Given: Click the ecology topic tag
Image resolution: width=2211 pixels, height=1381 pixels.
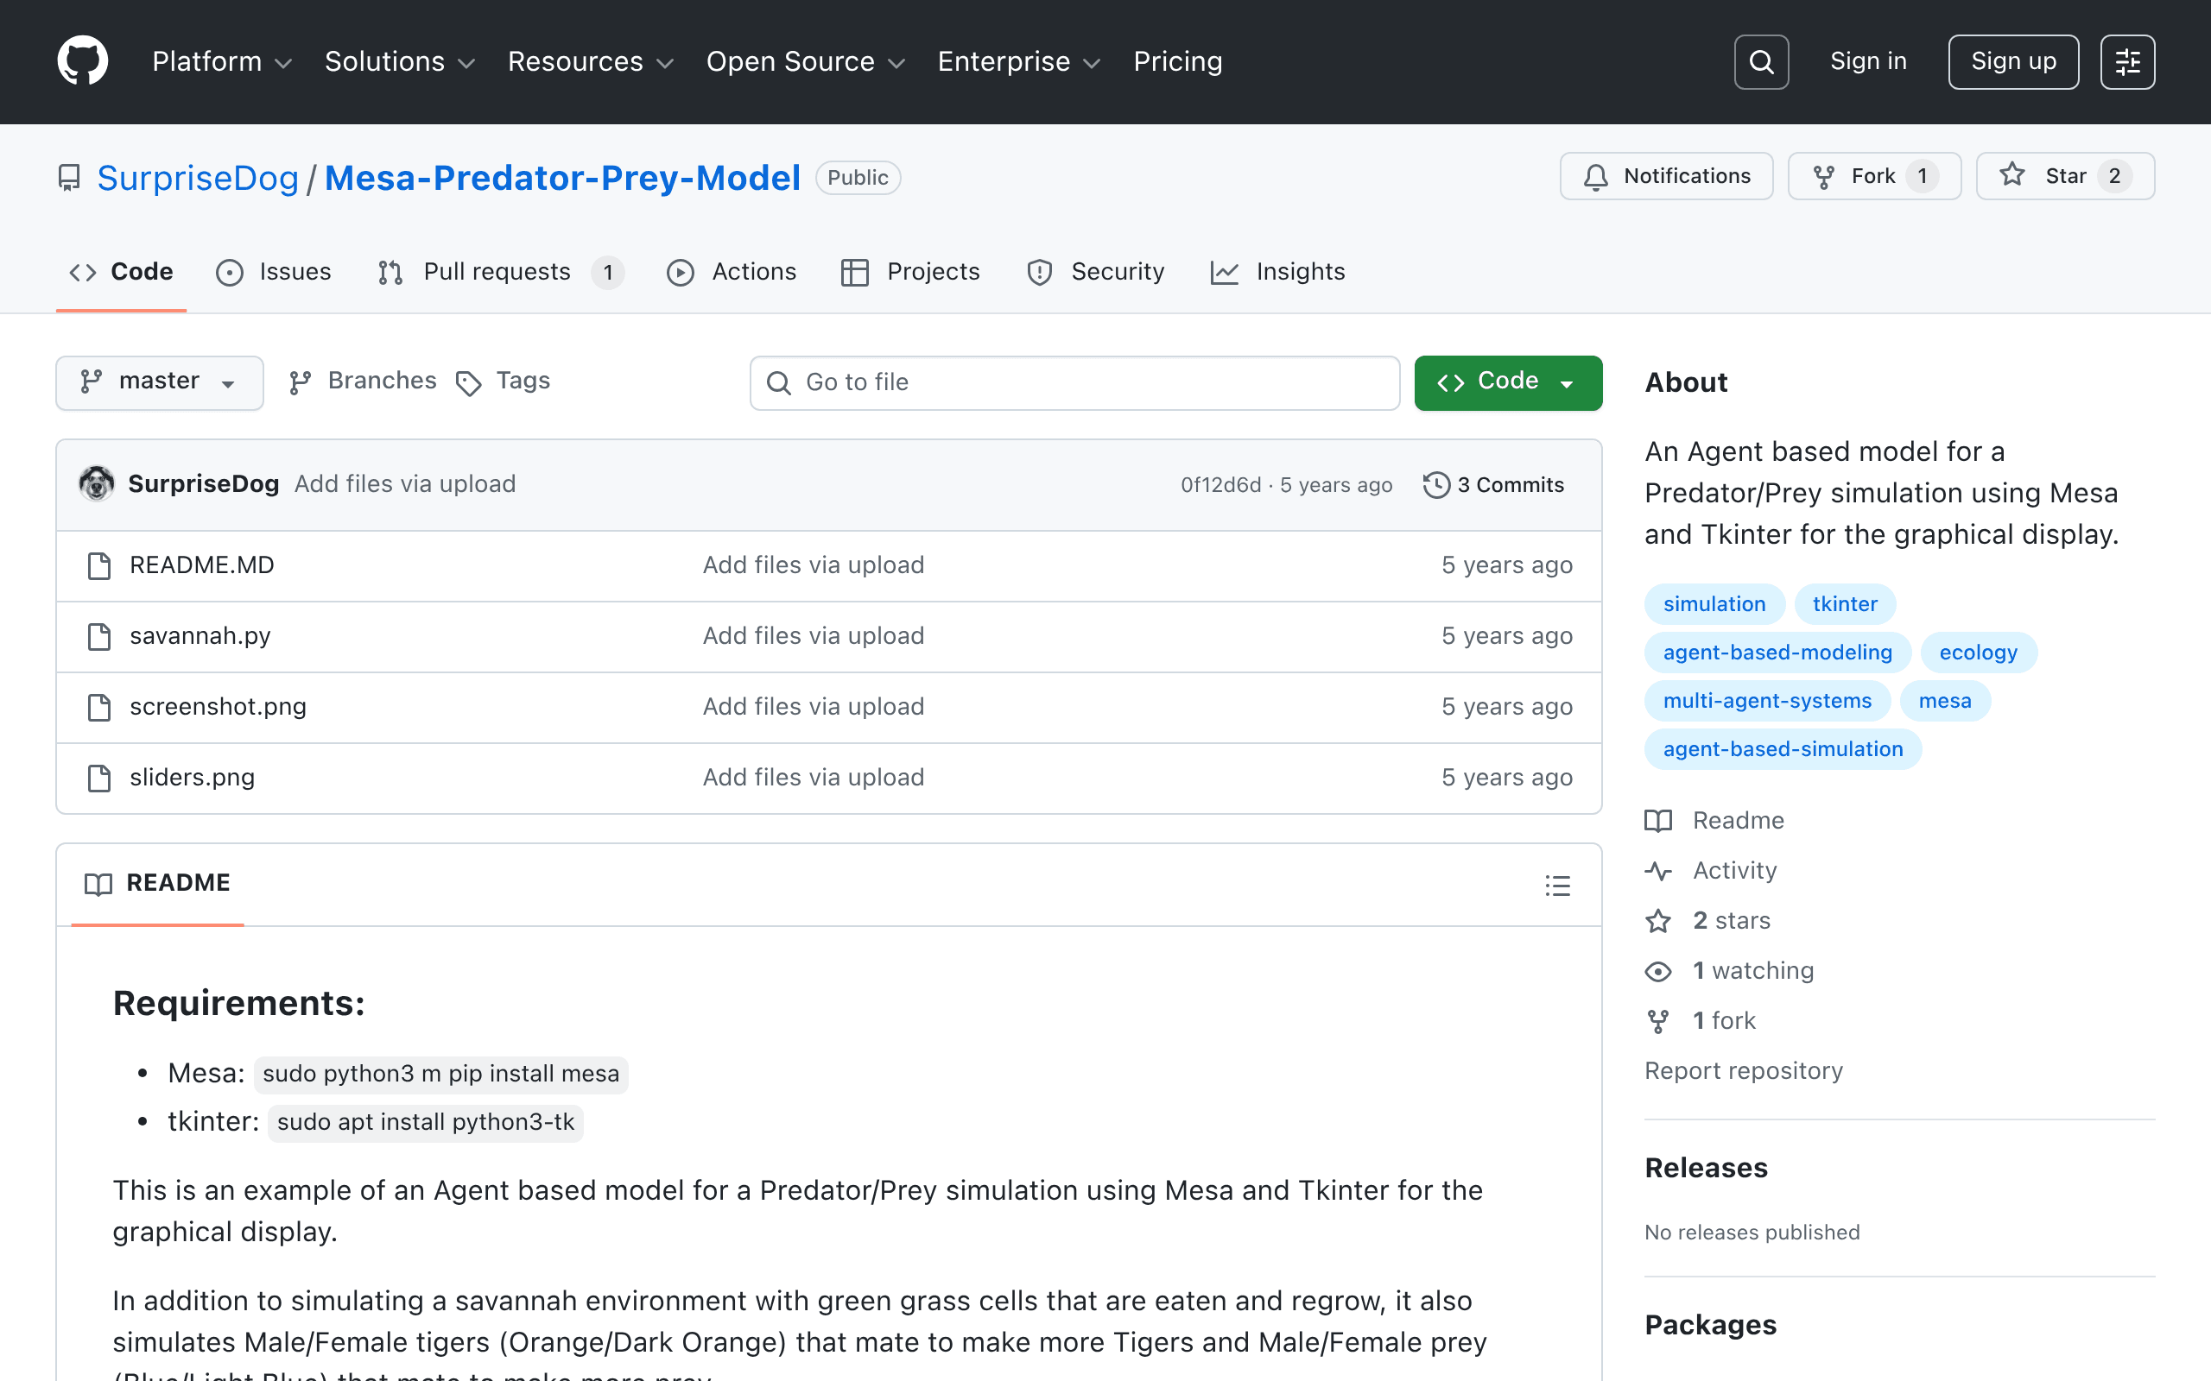Looking at the screenshot, I should pyautogui.click(x=1978, y=653).
